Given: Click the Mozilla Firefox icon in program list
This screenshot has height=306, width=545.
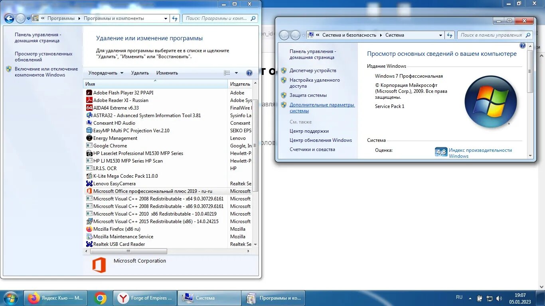Looking at the screenshot, I should pos(89,229).
